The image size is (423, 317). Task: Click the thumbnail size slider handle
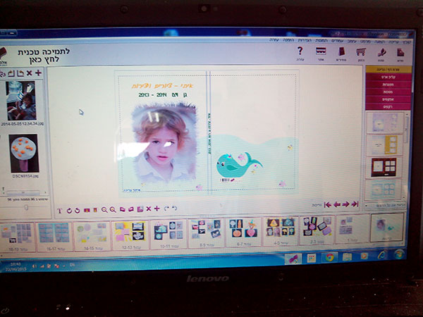pyautogui.click(x=26, y=207)
